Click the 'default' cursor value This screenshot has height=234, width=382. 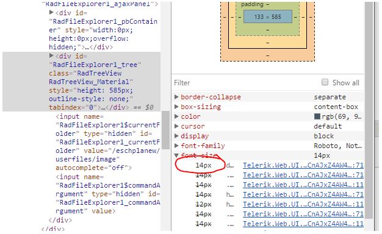328,126
